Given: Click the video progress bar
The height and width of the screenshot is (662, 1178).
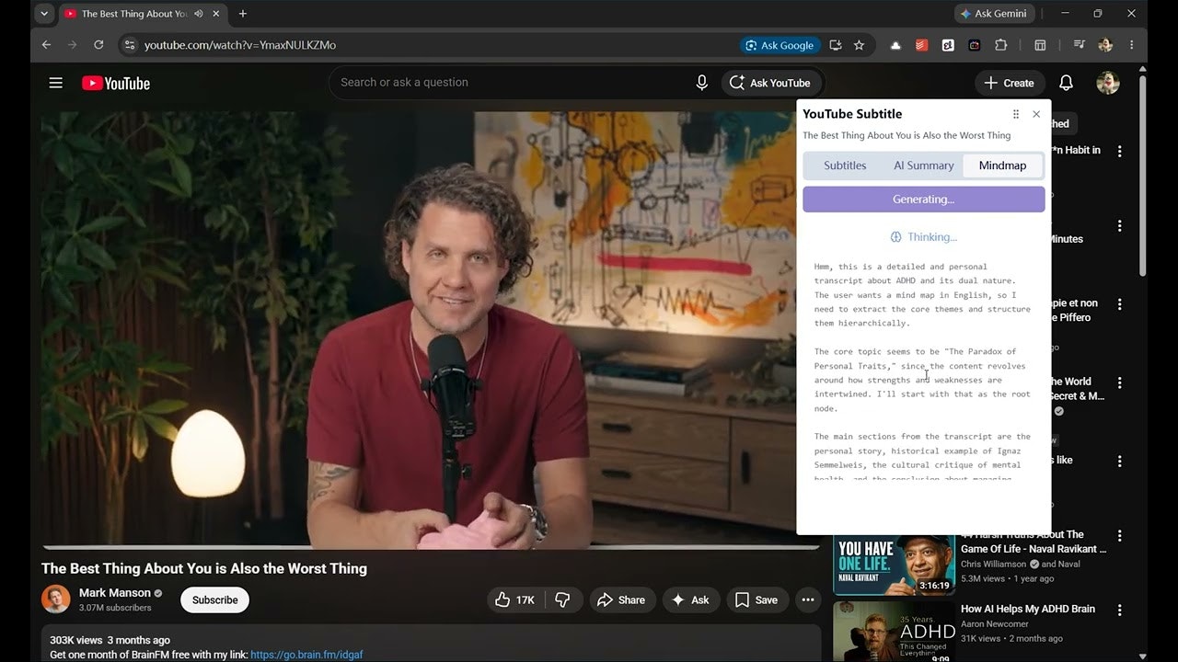Looking at the screenshot, I should click(431, 547).
